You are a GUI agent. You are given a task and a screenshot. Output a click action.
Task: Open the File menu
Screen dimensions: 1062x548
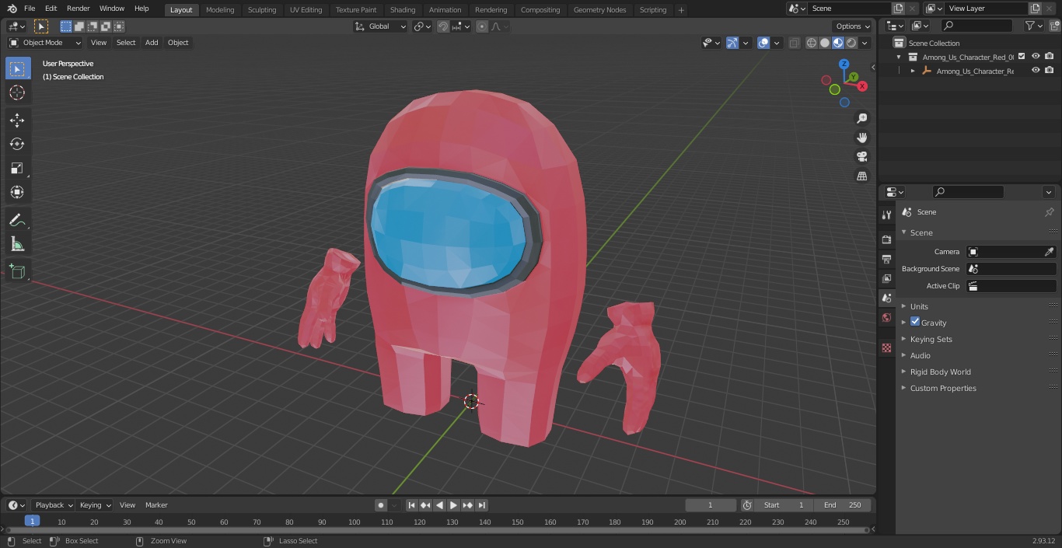point(30,9)
